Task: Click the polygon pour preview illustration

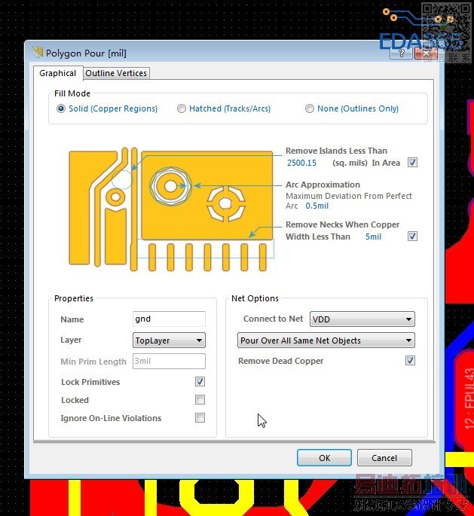Action: (171, 209)
